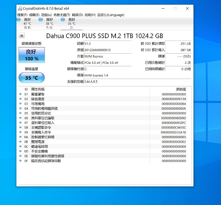Select attribute row 0E 媒體和資料完整性錯誤
Screen dimensions: 221x205
click(103, 156)
